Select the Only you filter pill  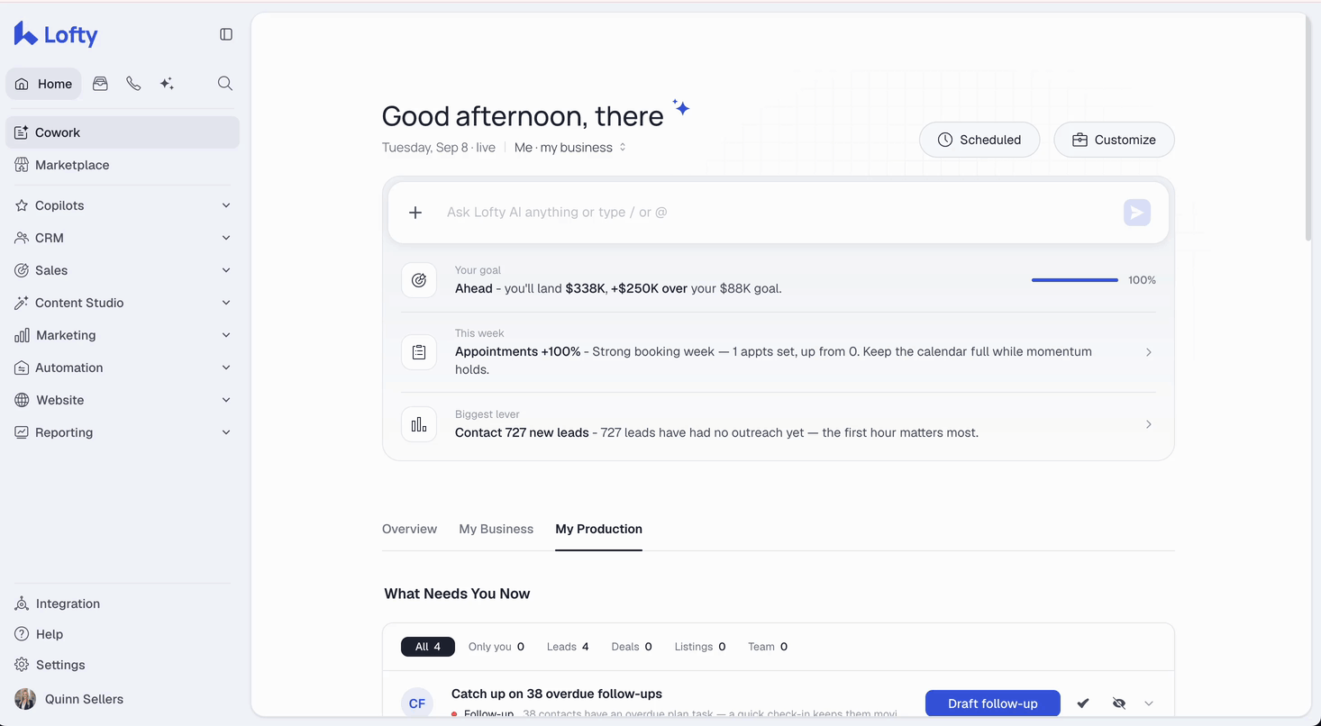pos(496,647)
